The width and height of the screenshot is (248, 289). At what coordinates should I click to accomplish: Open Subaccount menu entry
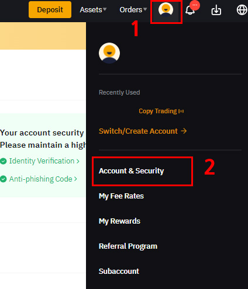[x=119, y=271]
